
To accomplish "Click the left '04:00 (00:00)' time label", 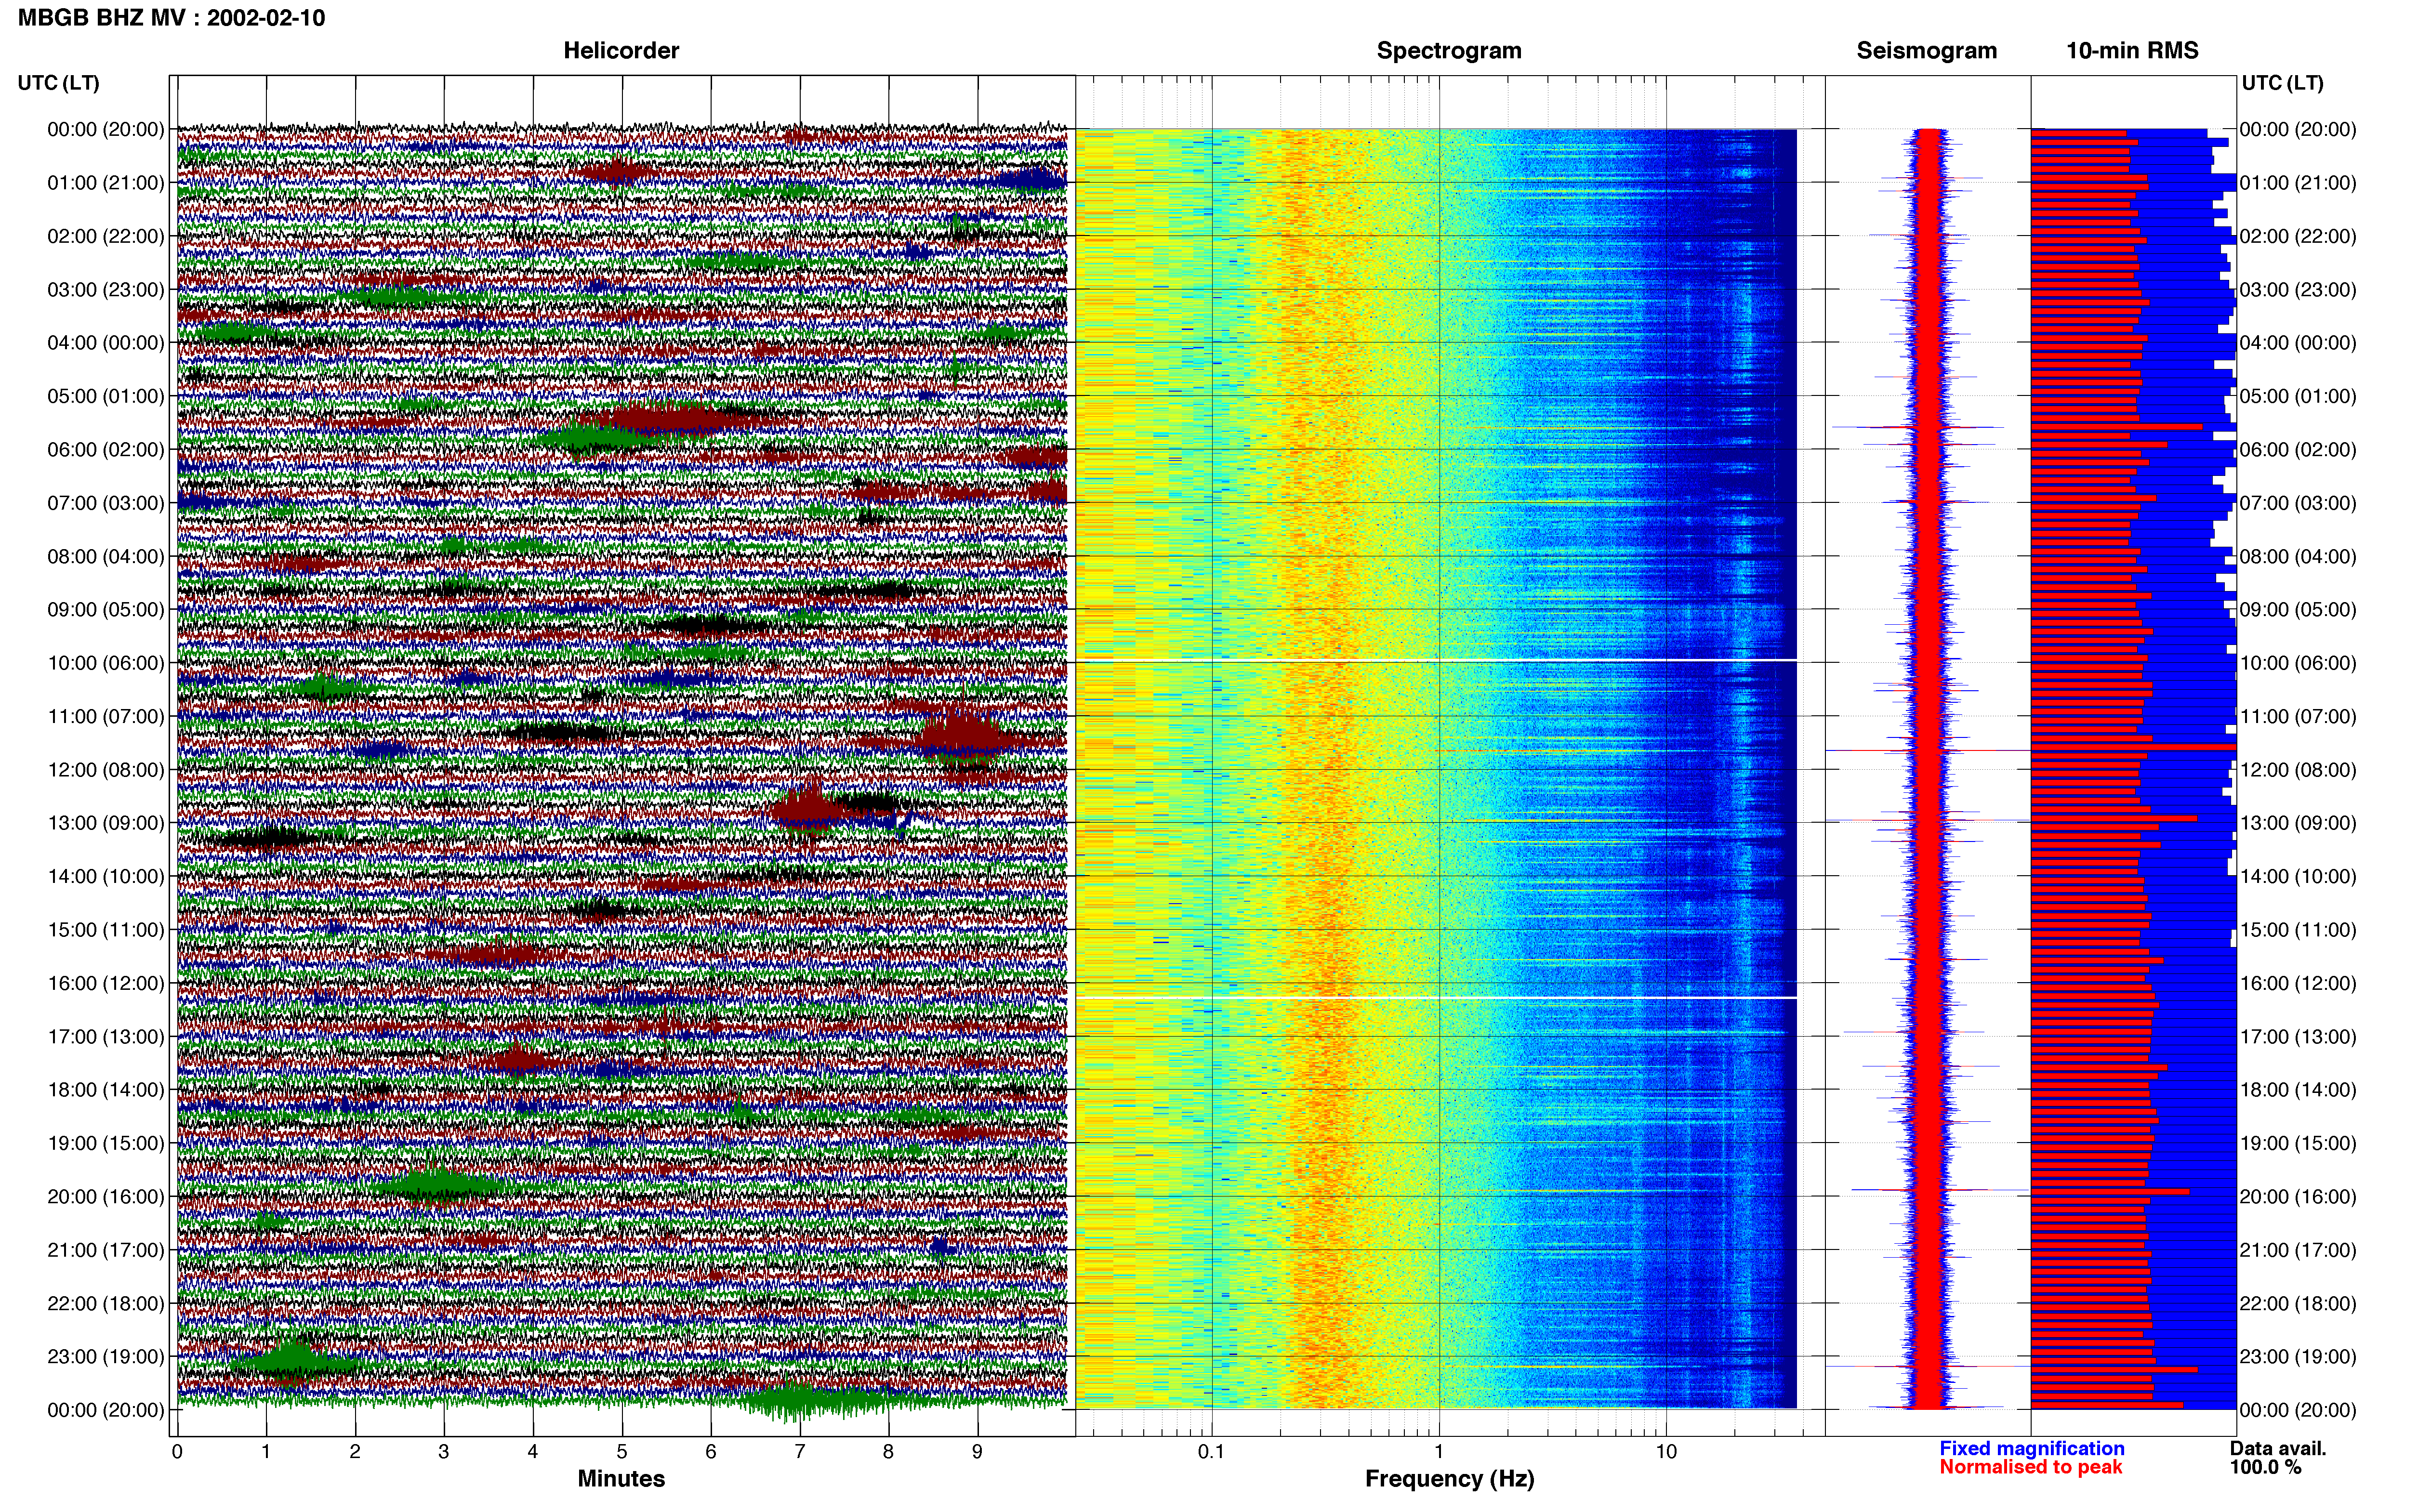I will click(106, 343).
